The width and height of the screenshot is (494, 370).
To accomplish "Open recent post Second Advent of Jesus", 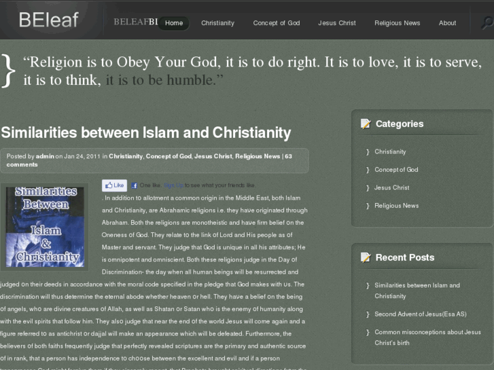I will 421,314.
